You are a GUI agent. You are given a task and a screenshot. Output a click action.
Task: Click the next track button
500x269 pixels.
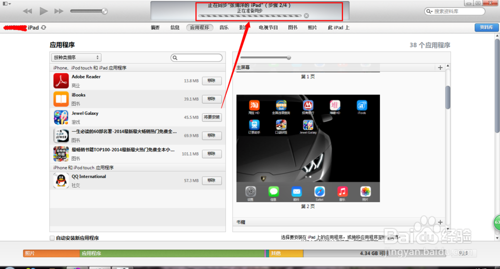pos(58,11)
